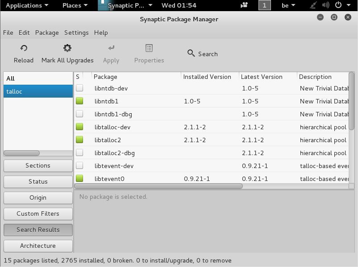Select the libtevent0 package name
Screen dimensions: 358x267
click(110, 179)
